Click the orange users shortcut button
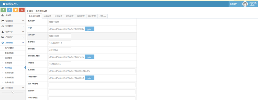 [x=16, y=10]
